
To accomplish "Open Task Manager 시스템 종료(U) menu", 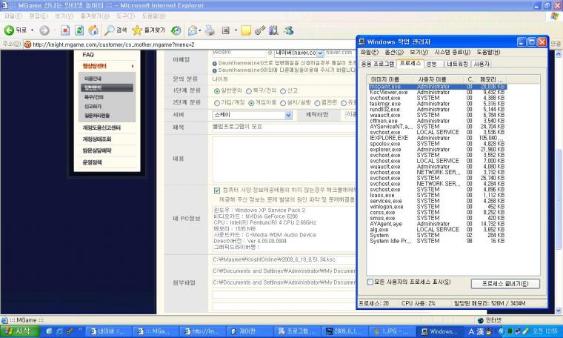I will click(453, 53).
